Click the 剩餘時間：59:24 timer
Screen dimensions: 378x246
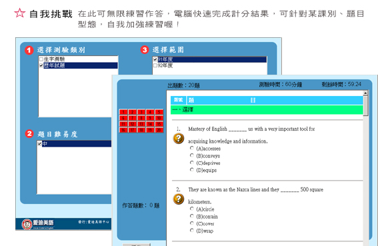341,84
